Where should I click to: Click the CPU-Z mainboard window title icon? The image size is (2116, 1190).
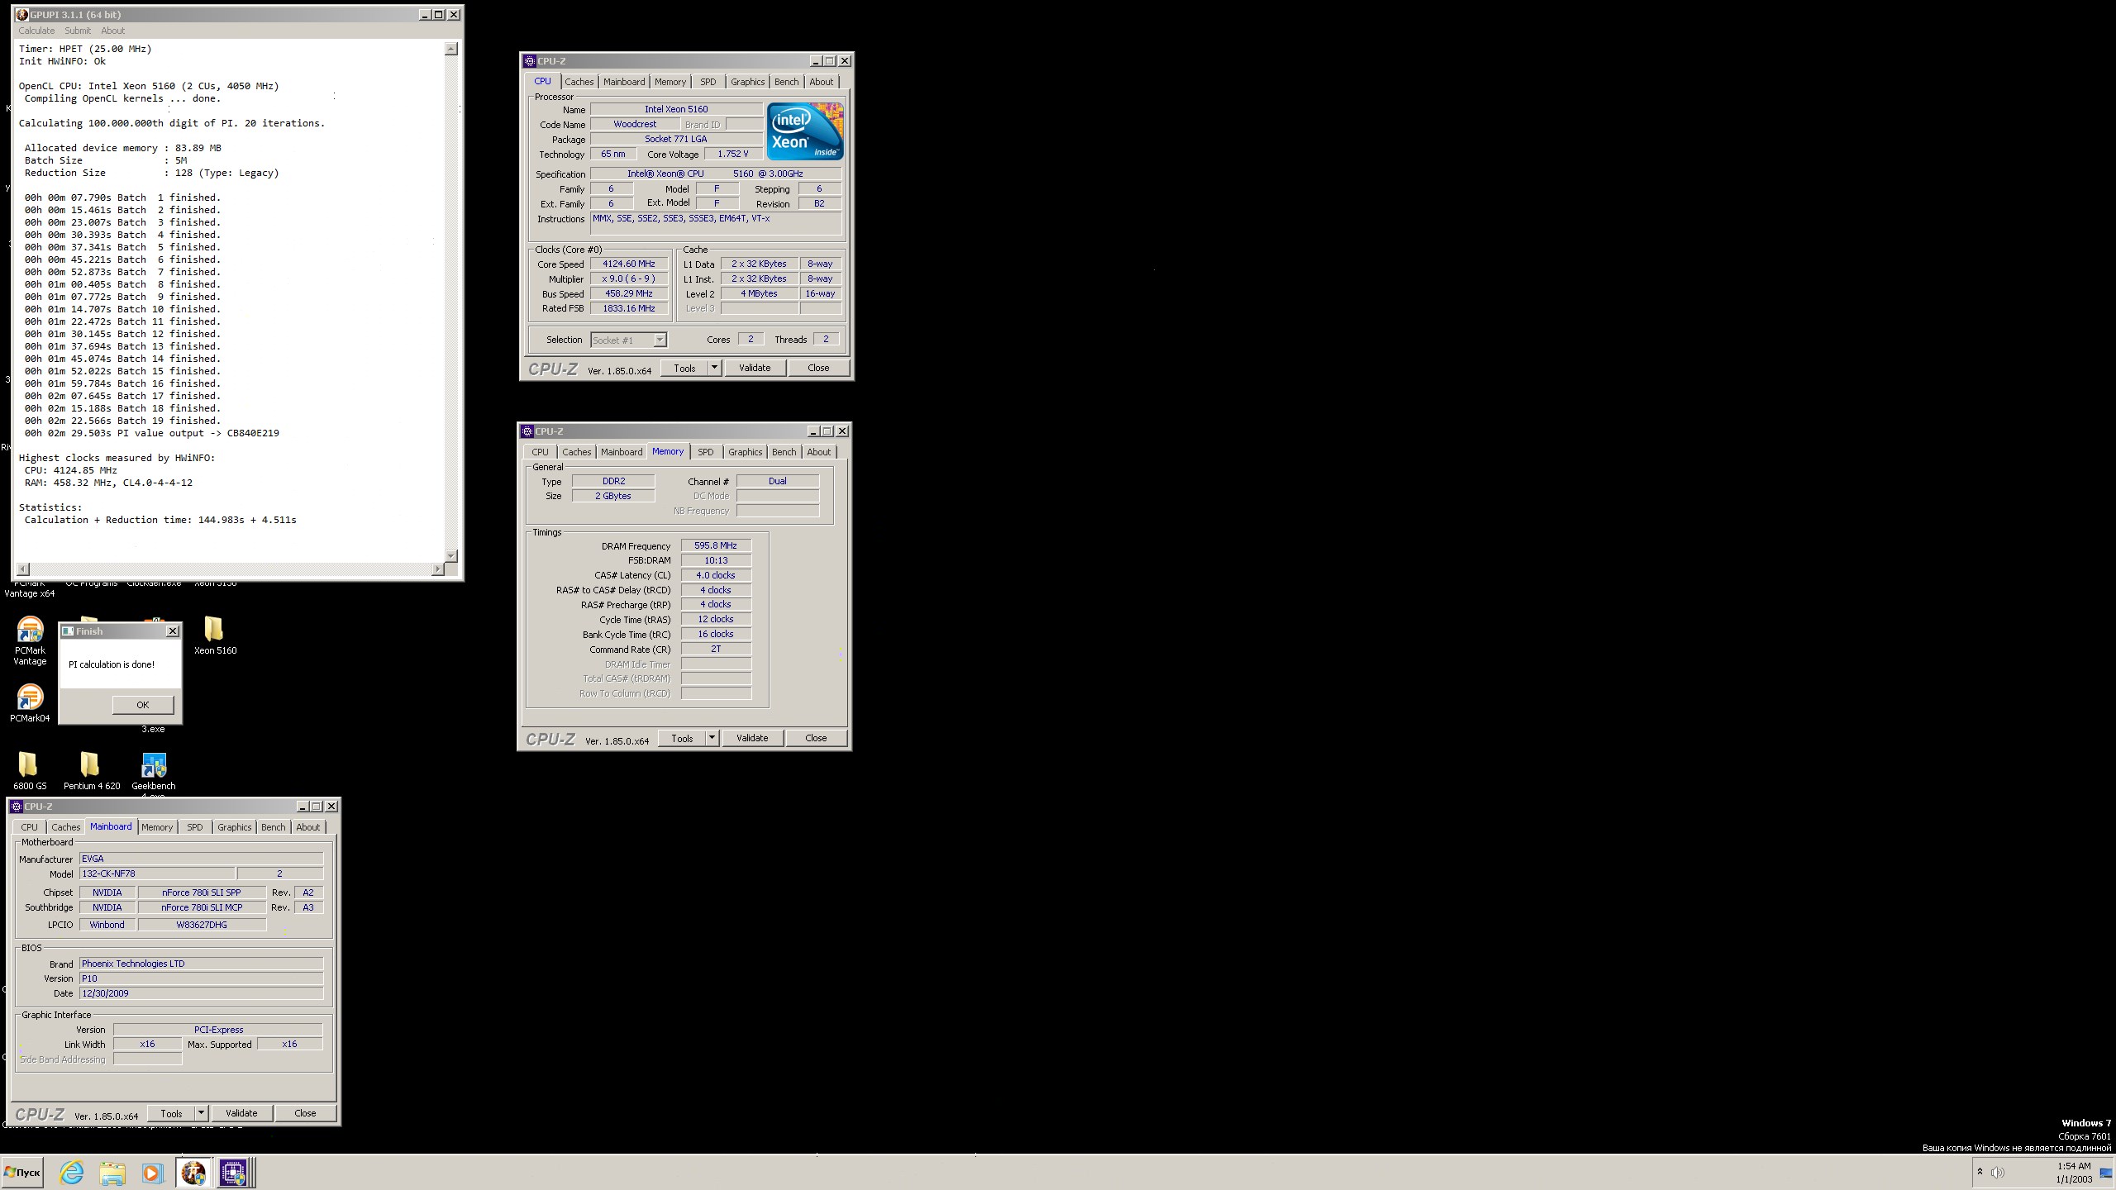[x=17, y=807]
